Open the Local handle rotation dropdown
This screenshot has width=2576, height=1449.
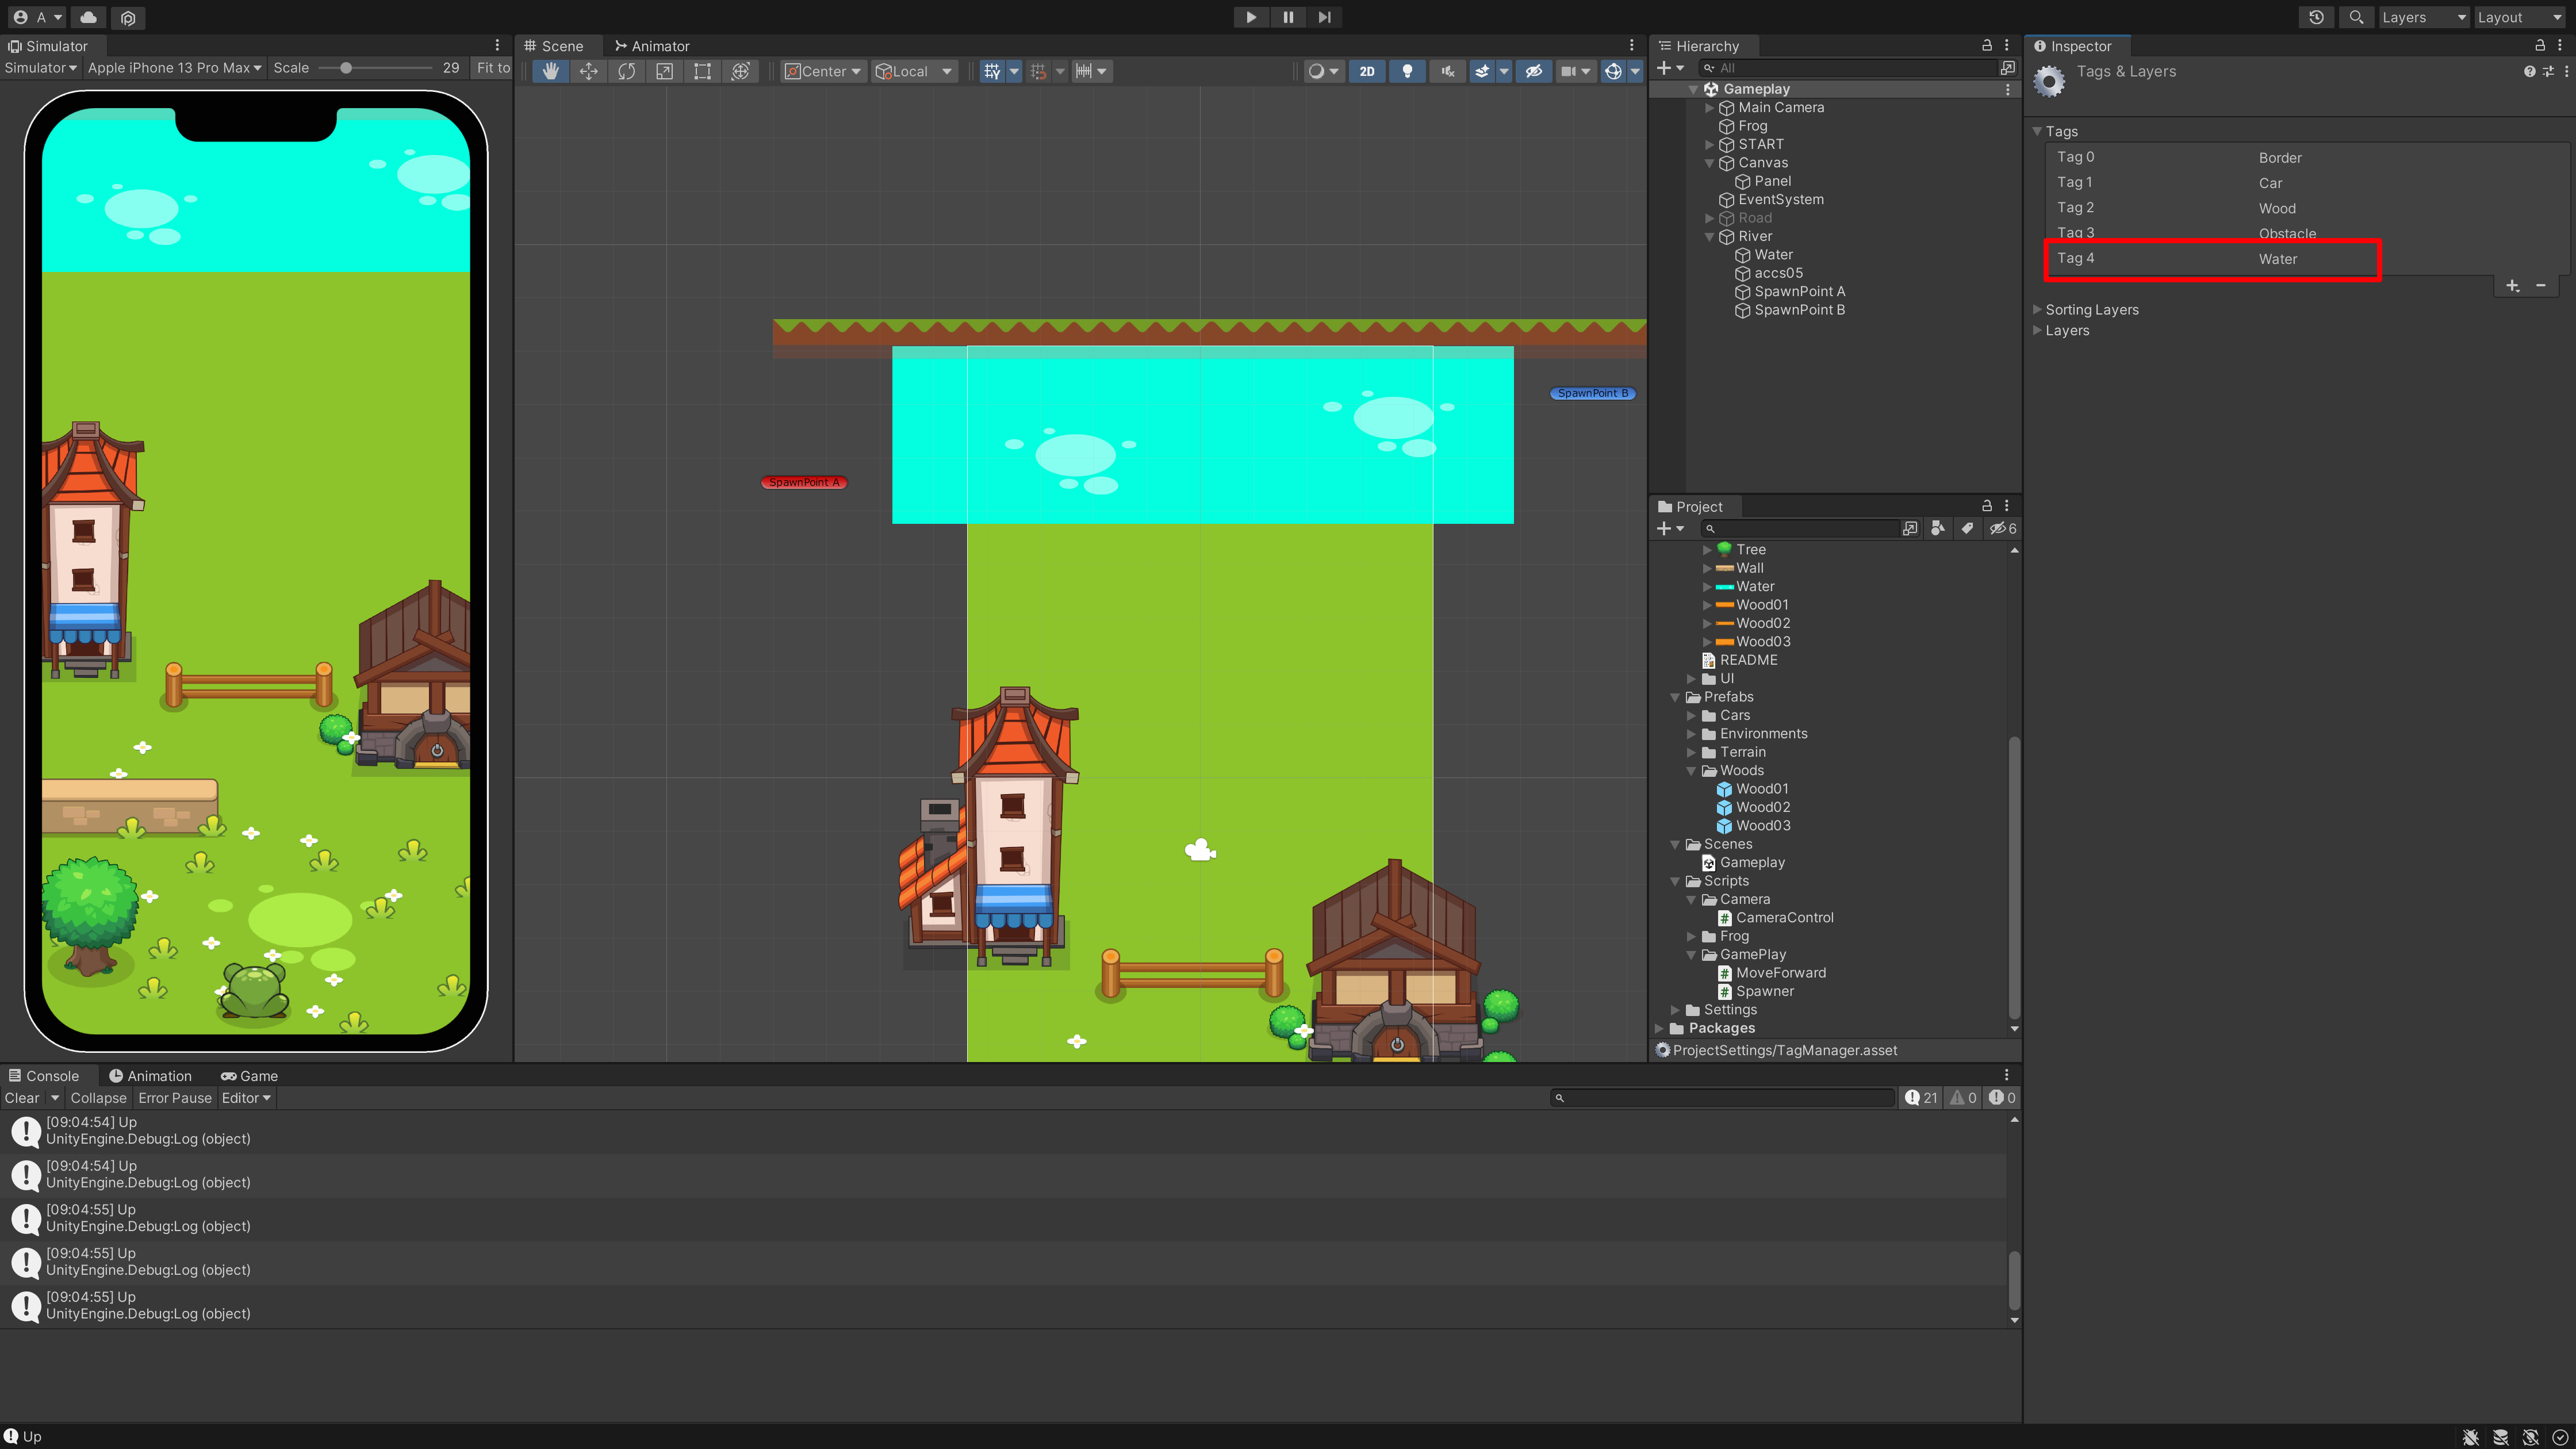coord(913,71)
